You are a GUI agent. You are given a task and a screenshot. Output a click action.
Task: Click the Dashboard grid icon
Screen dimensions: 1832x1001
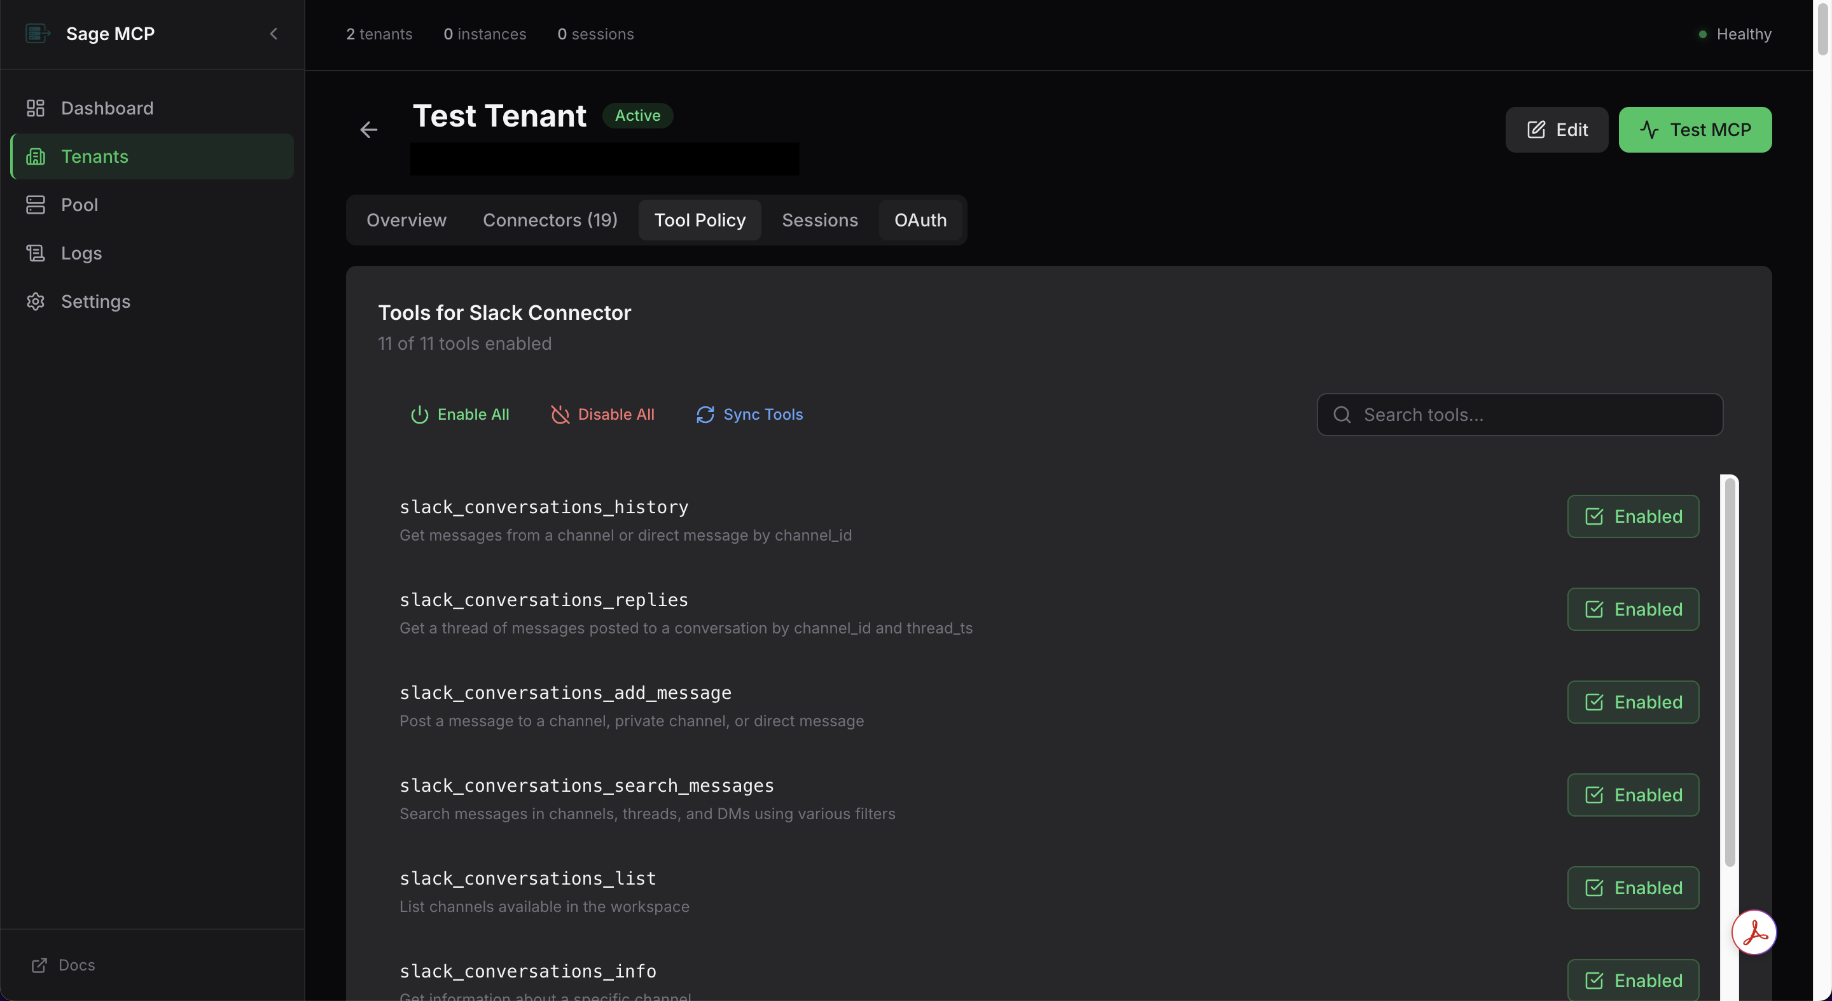[x=36, y=108]
